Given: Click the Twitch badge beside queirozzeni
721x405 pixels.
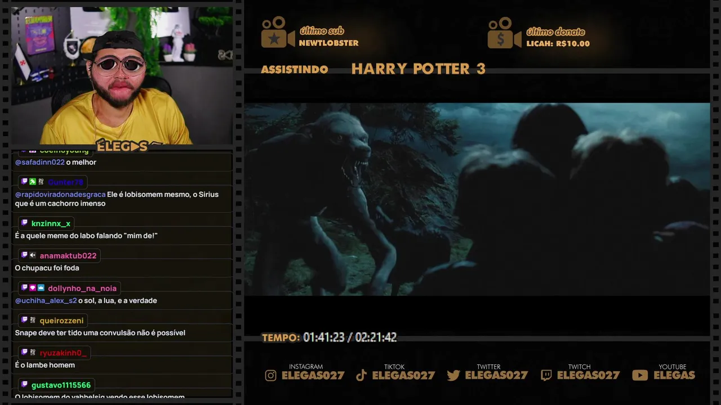Looking at the screenshot, I should [x=24, y=320].
